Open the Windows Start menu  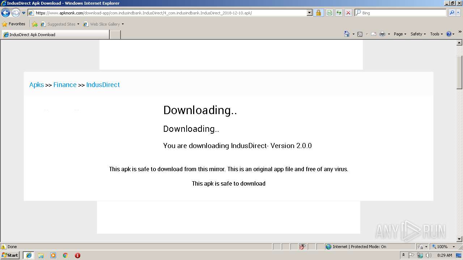click(10, 255)
